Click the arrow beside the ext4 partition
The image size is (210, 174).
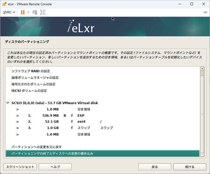click(x=18, y=122)
